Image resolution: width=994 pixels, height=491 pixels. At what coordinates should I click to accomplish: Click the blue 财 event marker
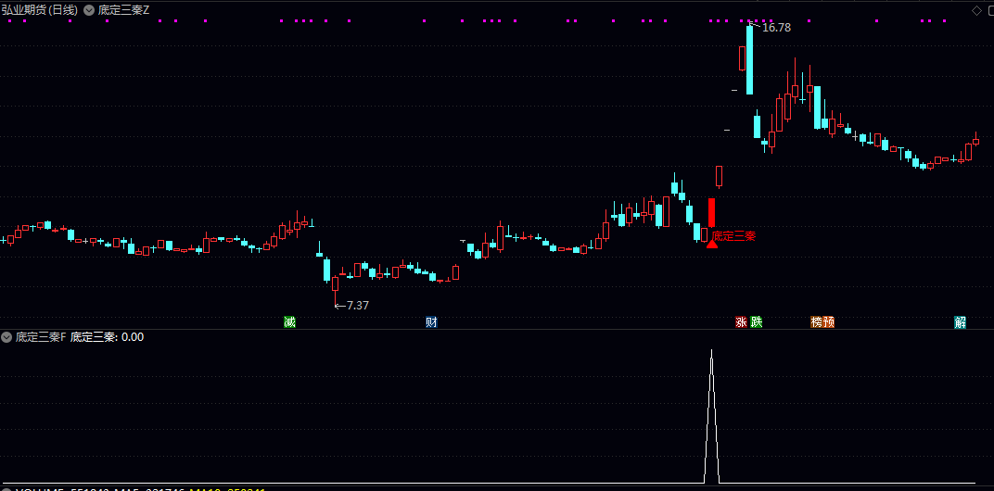(432, 321)
